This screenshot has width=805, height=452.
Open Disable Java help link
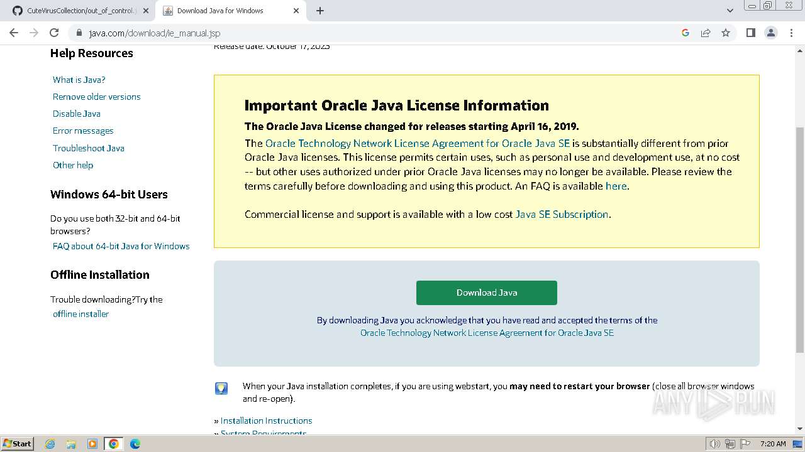point(77,114)
